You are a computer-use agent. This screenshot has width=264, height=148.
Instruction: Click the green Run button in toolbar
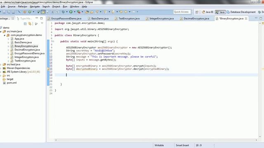71,12
